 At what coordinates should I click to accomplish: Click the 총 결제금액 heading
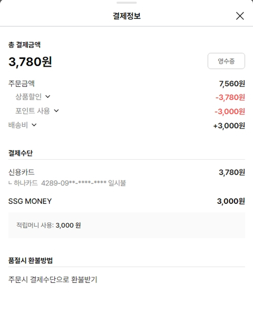point(25,45)
